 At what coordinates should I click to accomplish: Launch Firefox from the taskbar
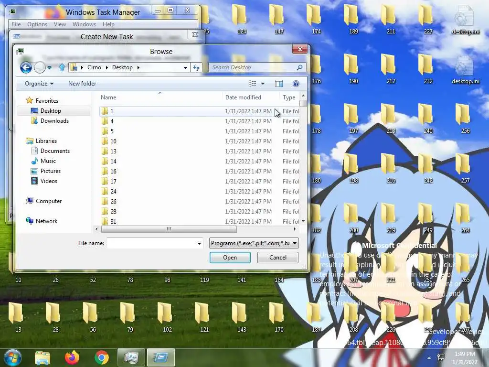[72, 357]
